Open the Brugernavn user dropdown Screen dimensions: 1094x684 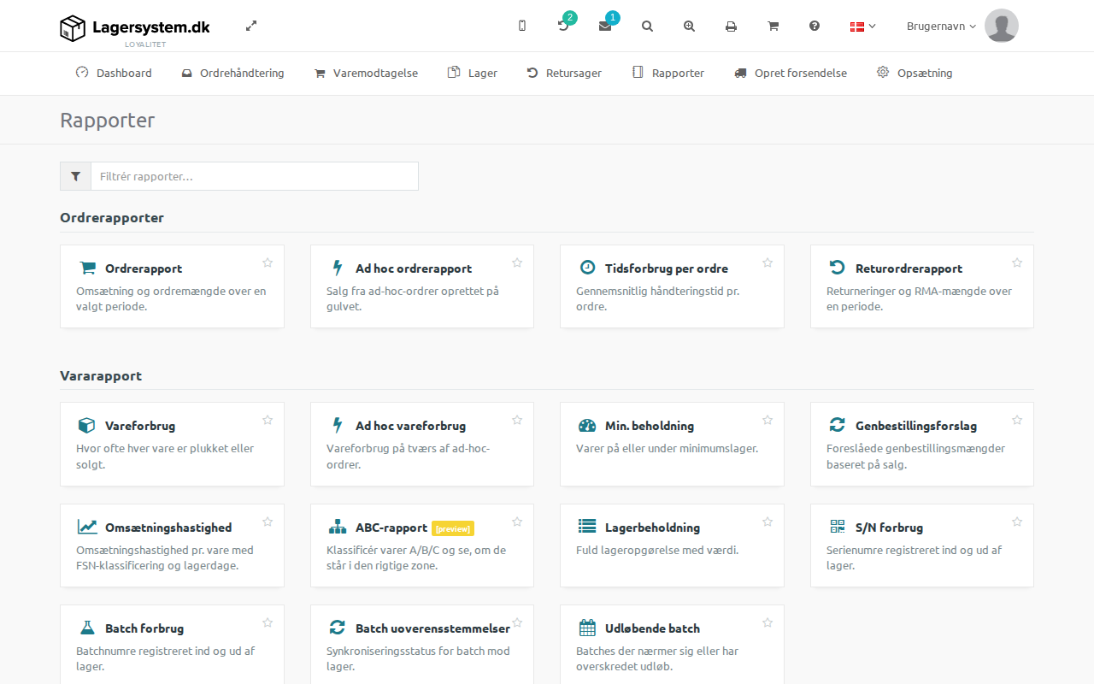(x=941, y=26)
